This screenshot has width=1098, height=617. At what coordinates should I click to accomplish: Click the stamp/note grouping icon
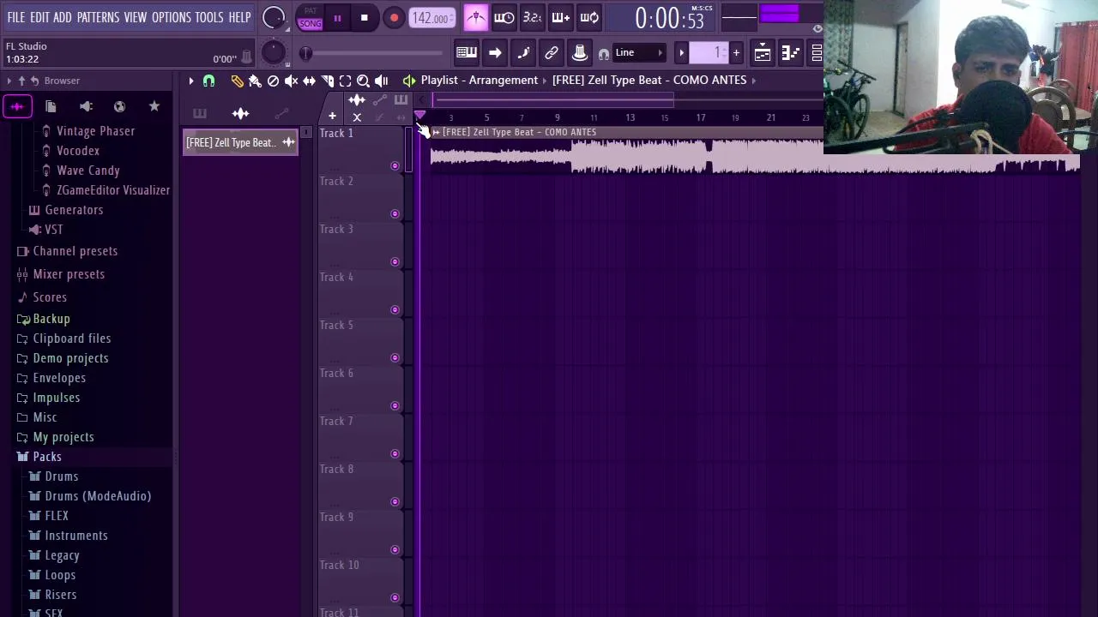coord(580,53)
